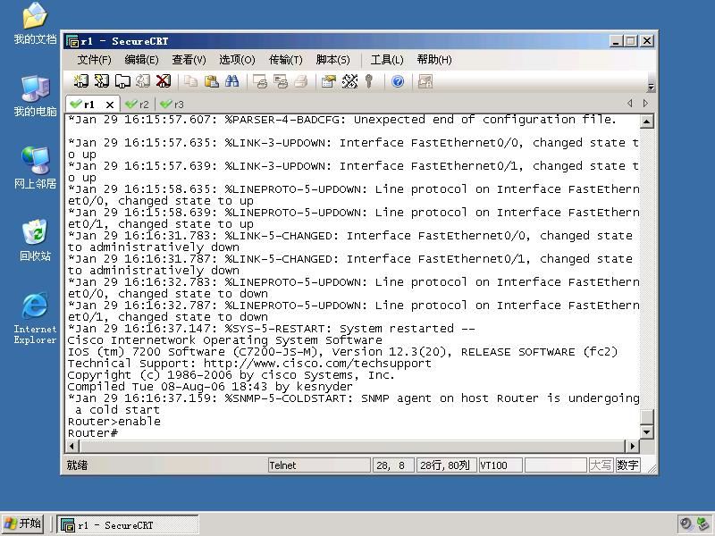Open the 编辑(E) menu
Image resolution: width=715 pixels, height=536 pixels.
pos(142,60)
